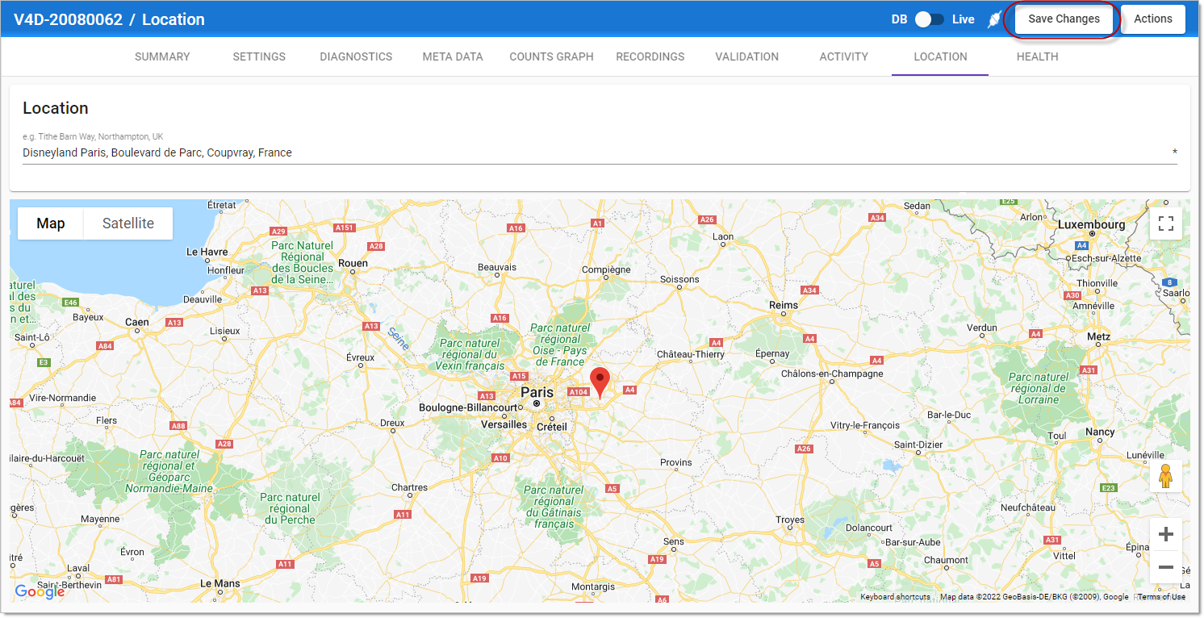This screenshot has width=1204, height=618.
Task: Go to the Diagnostics tab
Action: [x=356, y=56]
